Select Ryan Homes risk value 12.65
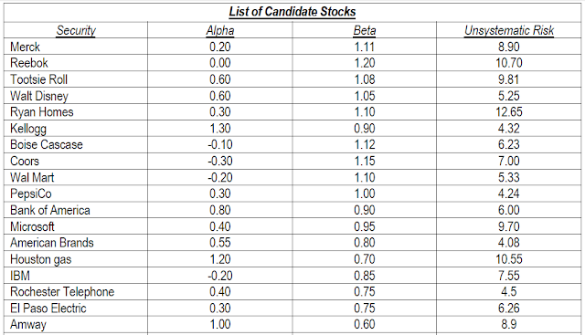The image size is (585, 335). pos(509,112)
